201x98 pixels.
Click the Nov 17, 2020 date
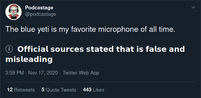point(43,73)
